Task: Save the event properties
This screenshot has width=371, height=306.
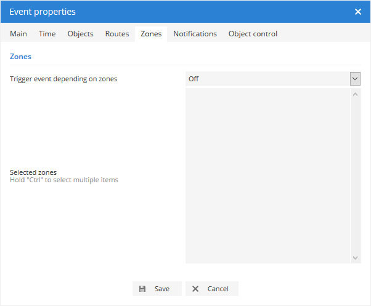Action: click(x=157, y=289)
